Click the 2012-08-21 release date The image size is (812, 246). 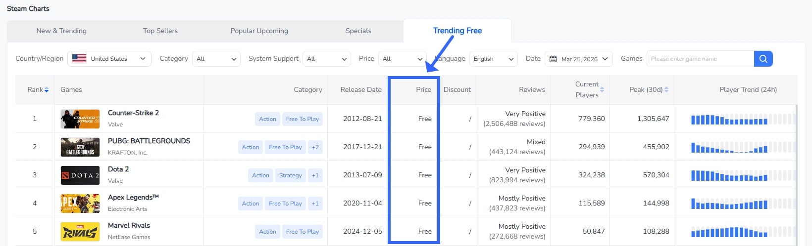coord(362,119)
